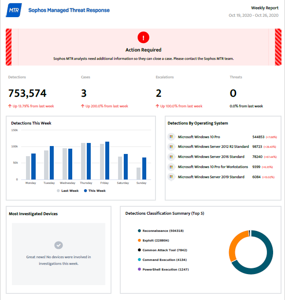This screenshot has width=285, height=300.
Task: Click the Windows icon beside Server 2012 R2 Standard
Action: pos(171,146)
